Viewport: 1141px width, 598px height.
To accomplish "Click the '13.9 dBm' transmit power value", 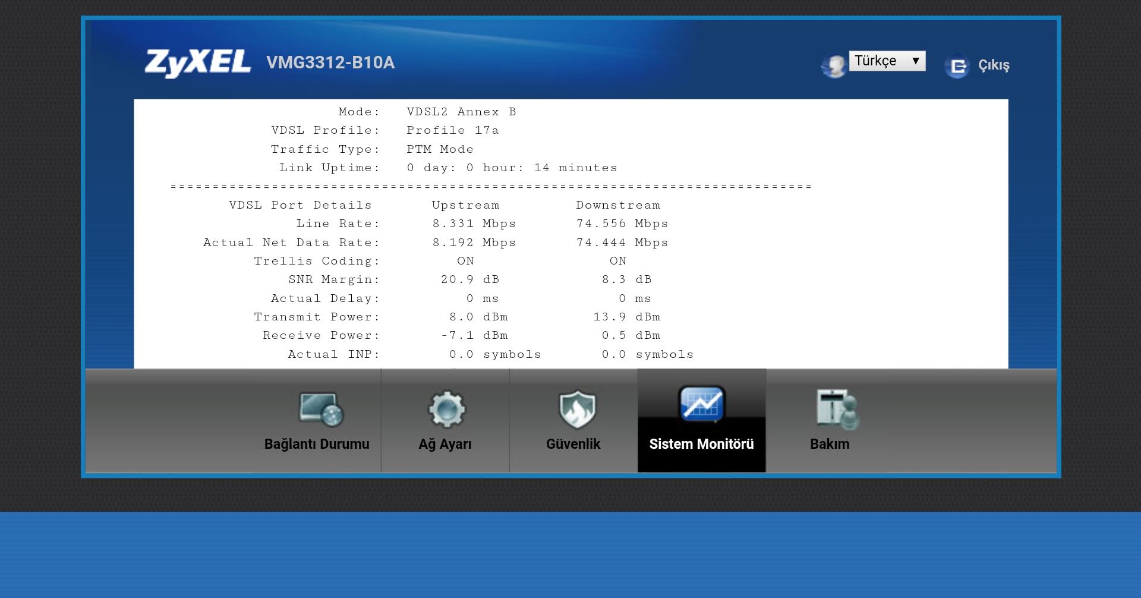I will coord(627,317).
